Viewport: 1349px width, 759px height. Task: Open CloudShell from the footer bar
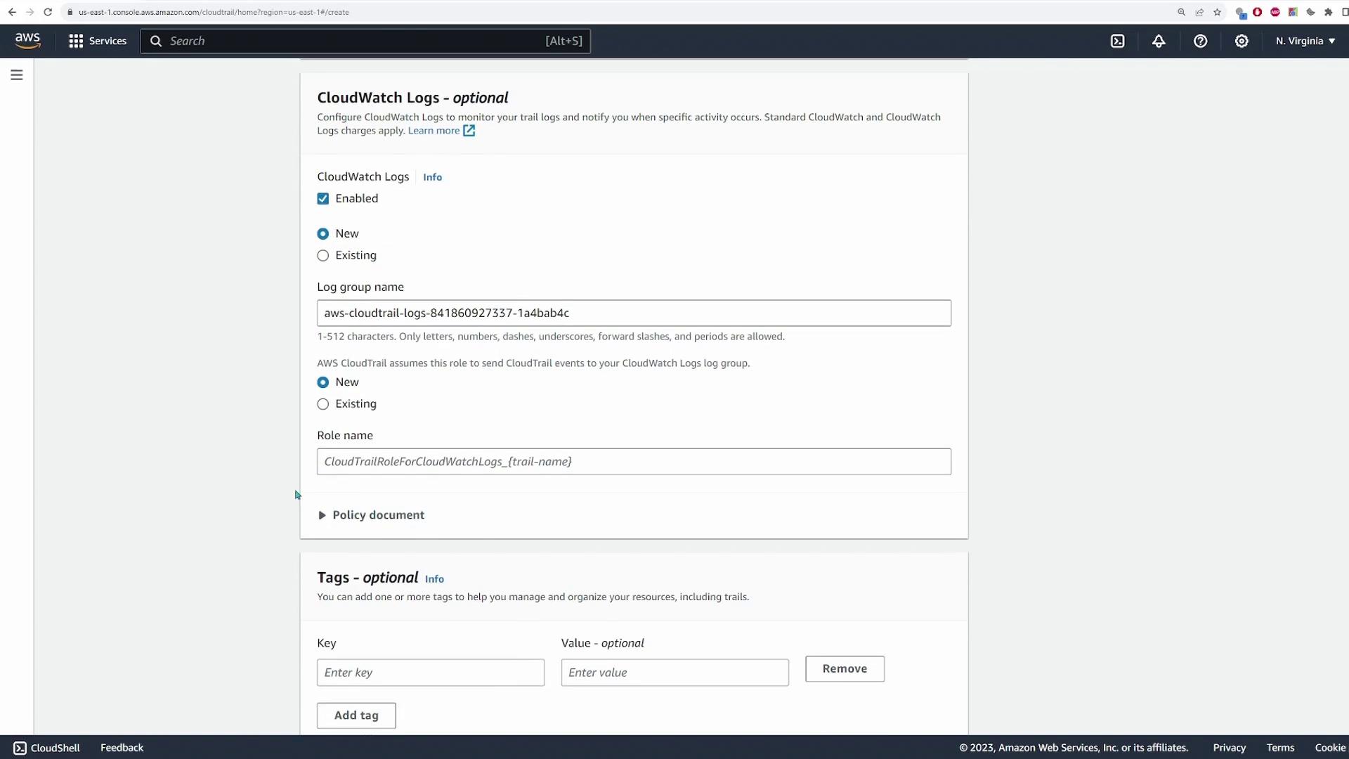47,748
